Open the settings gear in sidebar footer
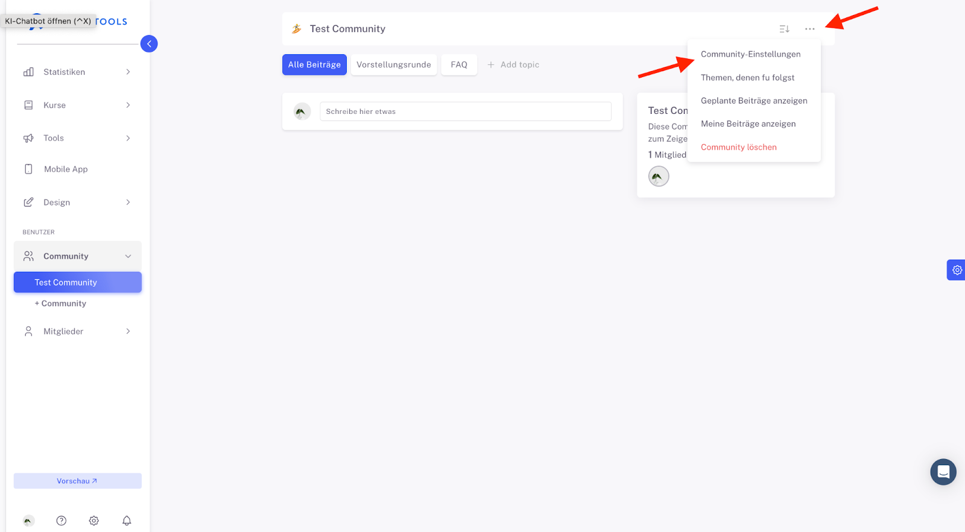965x532 pixels. tap(94, 521)
